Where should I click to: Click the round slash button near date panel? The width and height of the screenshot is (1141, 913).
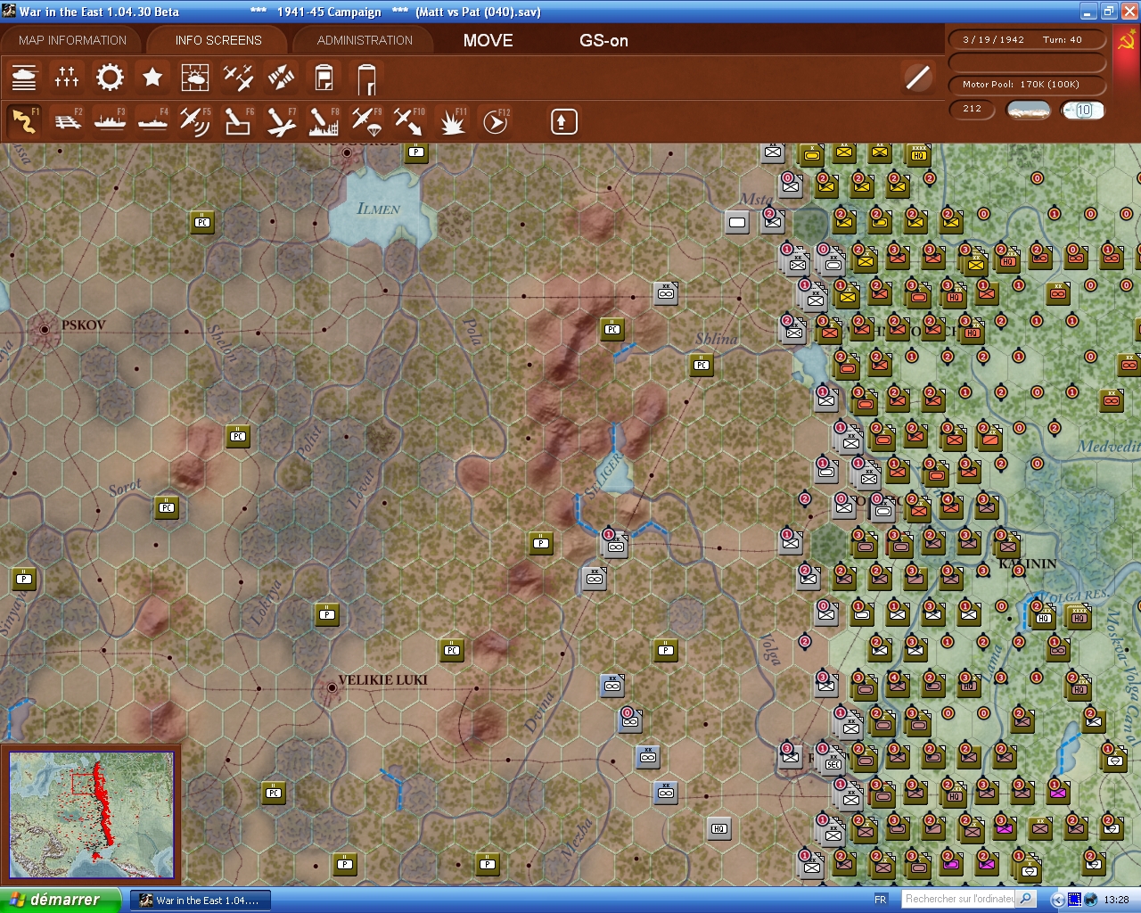click(917, 78)
